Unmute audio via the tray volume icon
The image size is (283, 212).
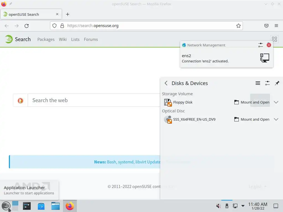tap(218, 206)
